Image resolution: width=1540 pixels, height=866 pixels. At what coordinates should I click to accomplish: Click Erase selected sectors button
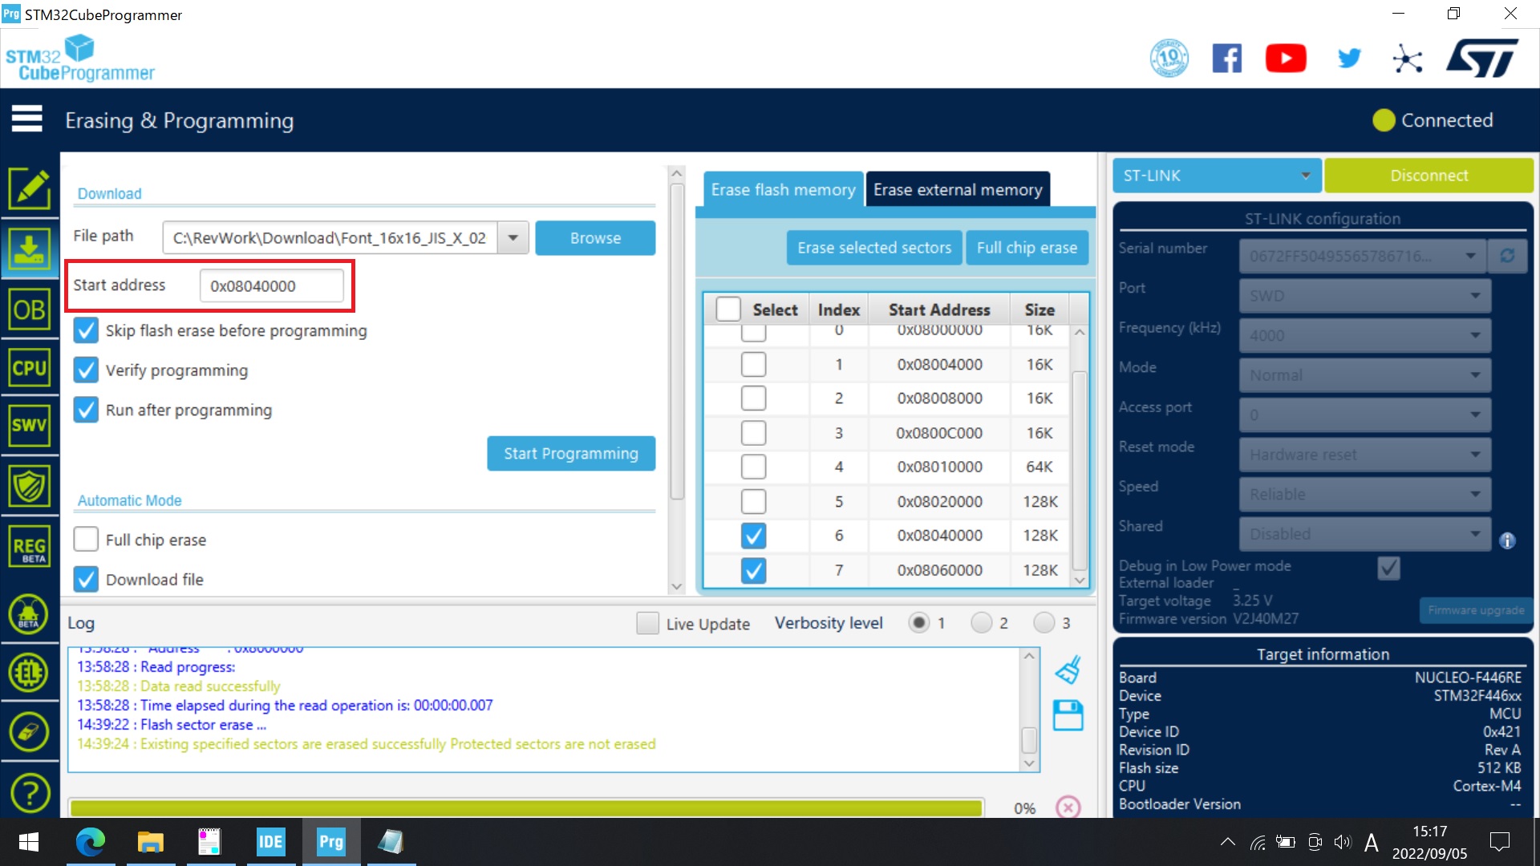[x=874, y=248]
